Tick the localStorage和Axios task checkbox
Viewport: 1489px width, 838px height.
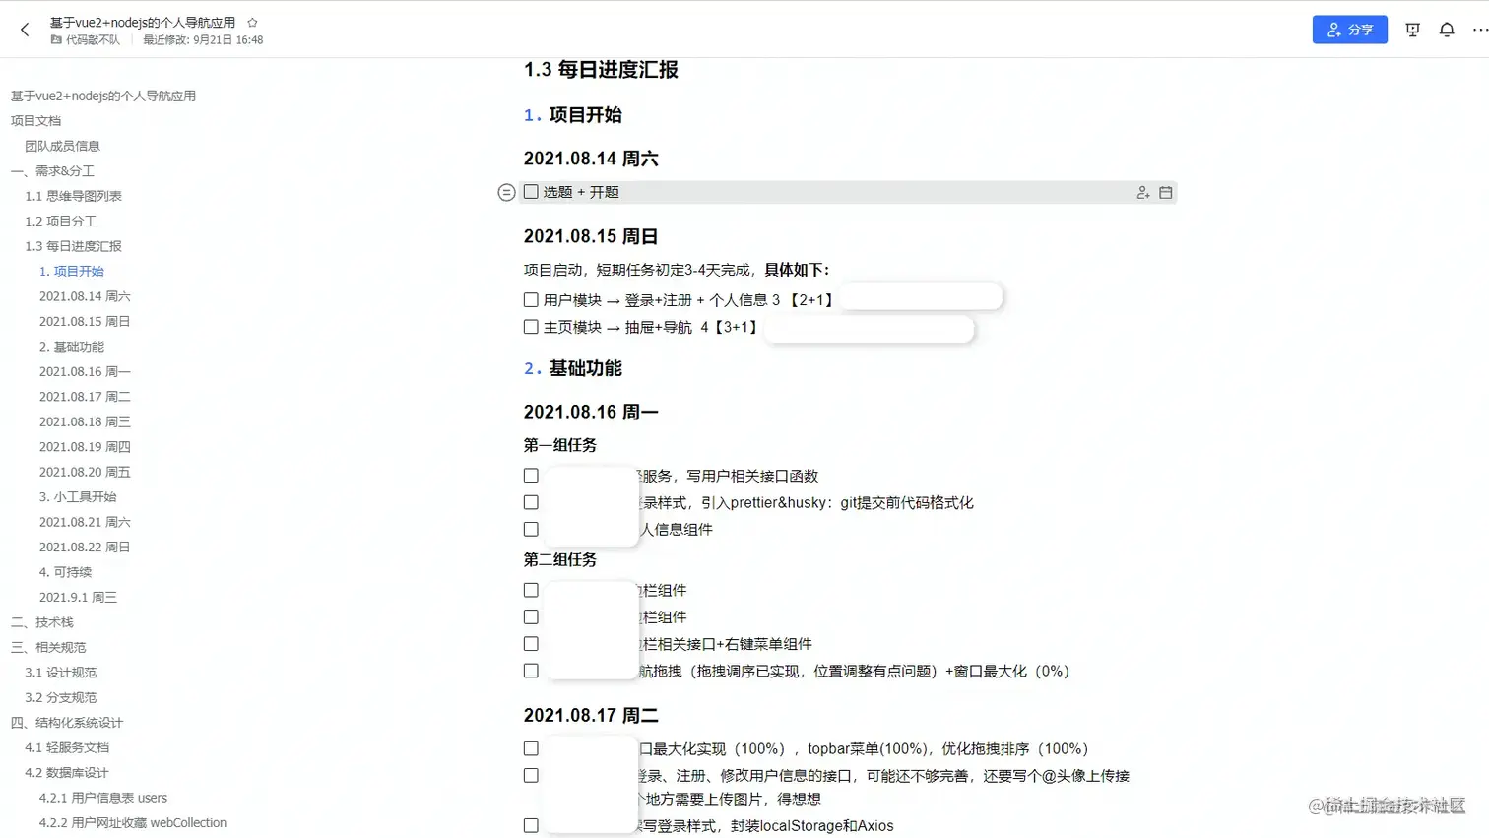(531, 825)
